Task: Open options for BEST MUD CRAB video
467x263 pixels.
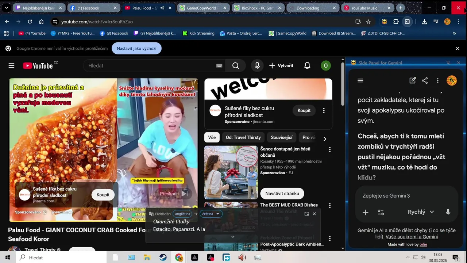Action: click(x=329, y=206)
